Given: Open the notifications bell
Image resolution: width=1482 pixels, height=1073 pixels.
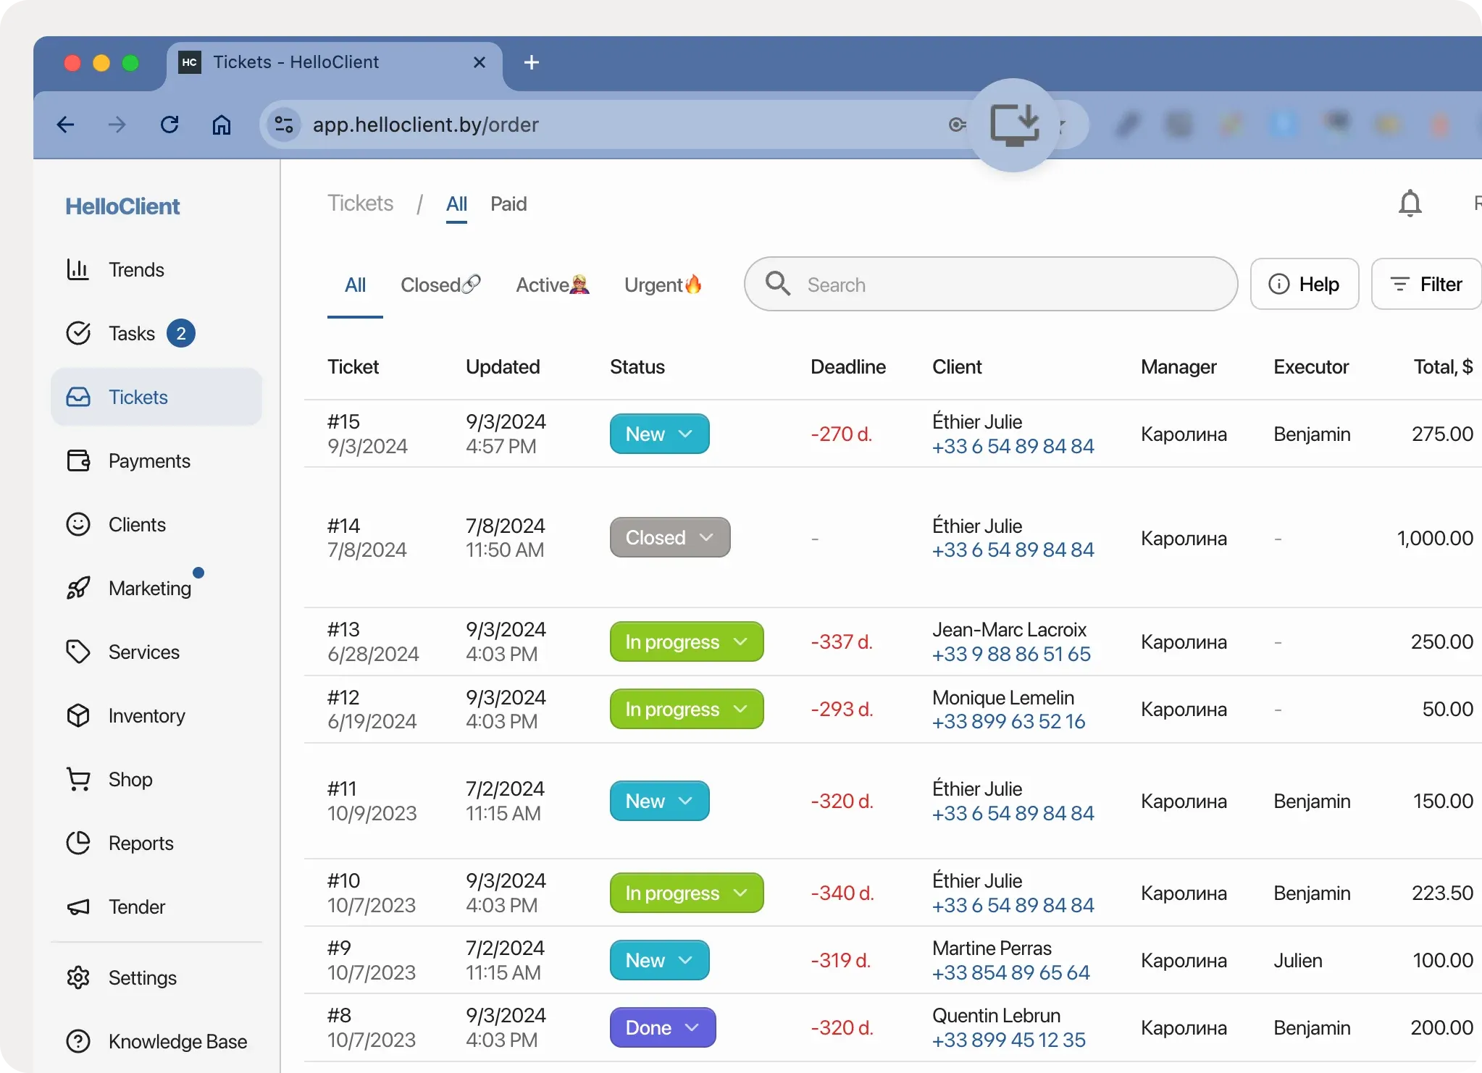Looking at the screenshot, I should (1410, 204).
